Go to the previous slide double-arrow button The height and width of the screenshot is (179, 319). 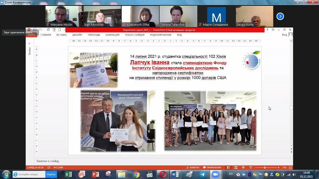pyautogui.click(x=291, y=149)
